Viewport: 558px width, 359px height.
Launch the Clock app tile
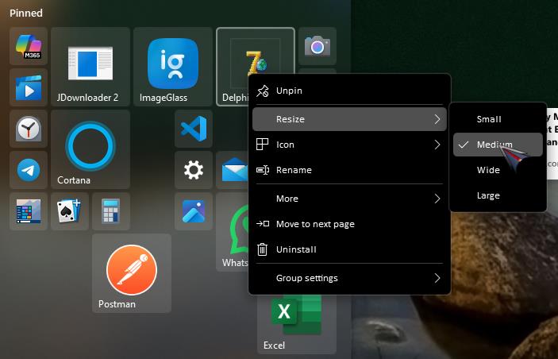coord(29,129)
